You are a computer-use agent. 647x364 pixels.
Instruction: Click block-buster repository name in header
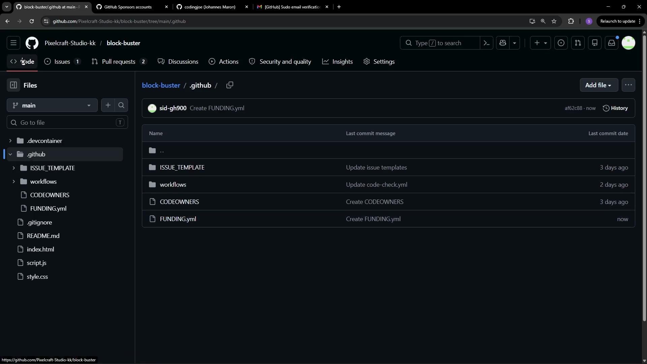123,43
